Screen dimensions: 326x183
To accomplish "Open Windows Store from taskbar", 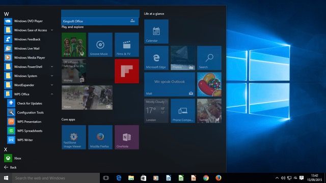I will (144, 178).
